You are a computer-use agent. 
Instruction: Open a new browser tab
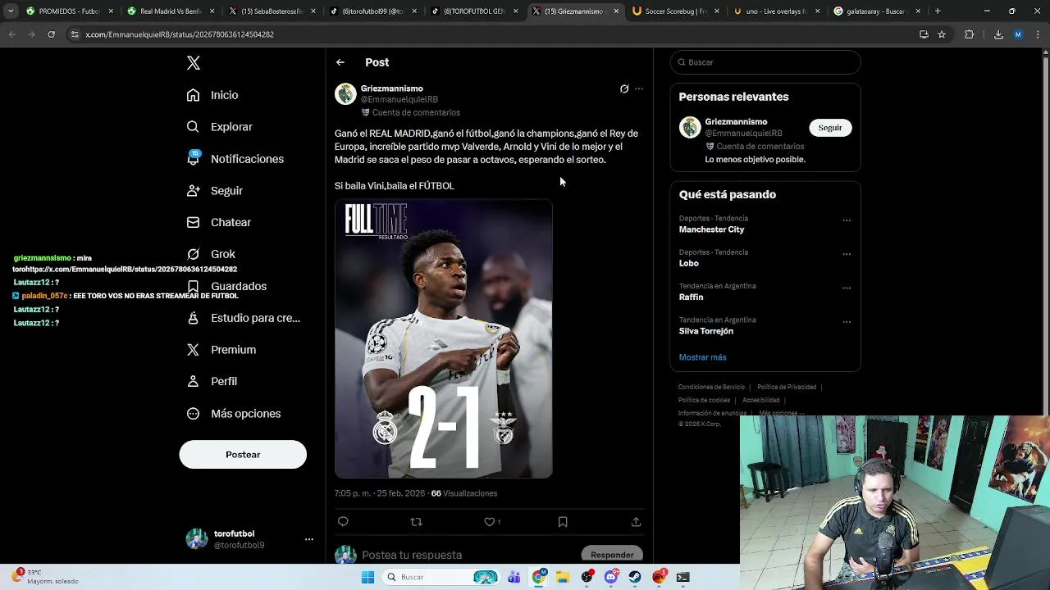938,11
